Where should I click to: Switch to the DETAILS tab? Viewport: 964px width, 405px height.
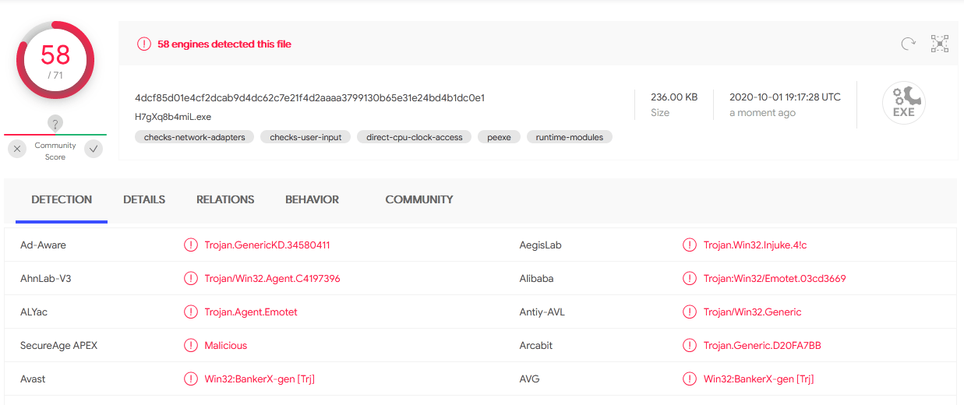coord(144,200)
